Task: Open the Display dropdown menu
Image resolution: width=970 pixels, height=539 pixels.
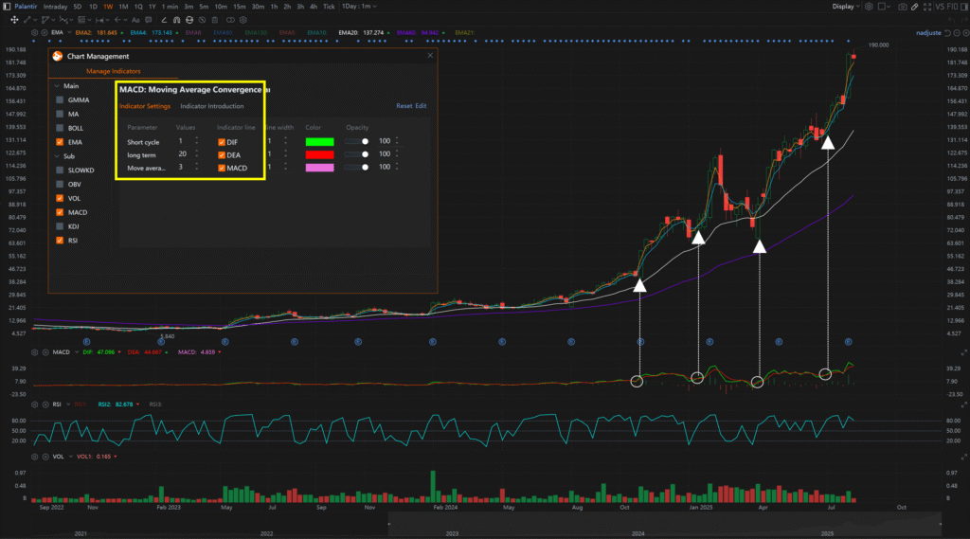Action: coord(846,7)
